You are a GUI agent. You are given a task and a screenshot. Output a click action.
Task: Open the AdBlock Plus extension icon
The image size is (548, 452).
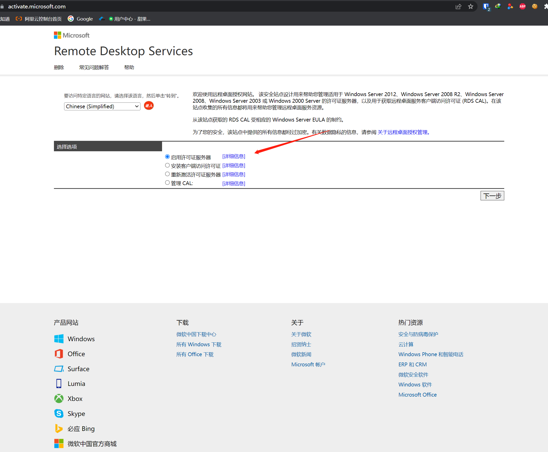(523, 7)
